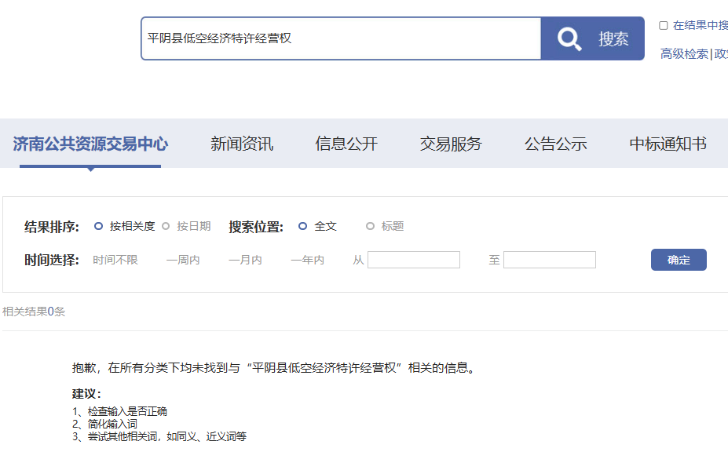Open the 高级检索 advanced search link
The width and height of the screenshot is (728, 452).
(x=684, y=53)
